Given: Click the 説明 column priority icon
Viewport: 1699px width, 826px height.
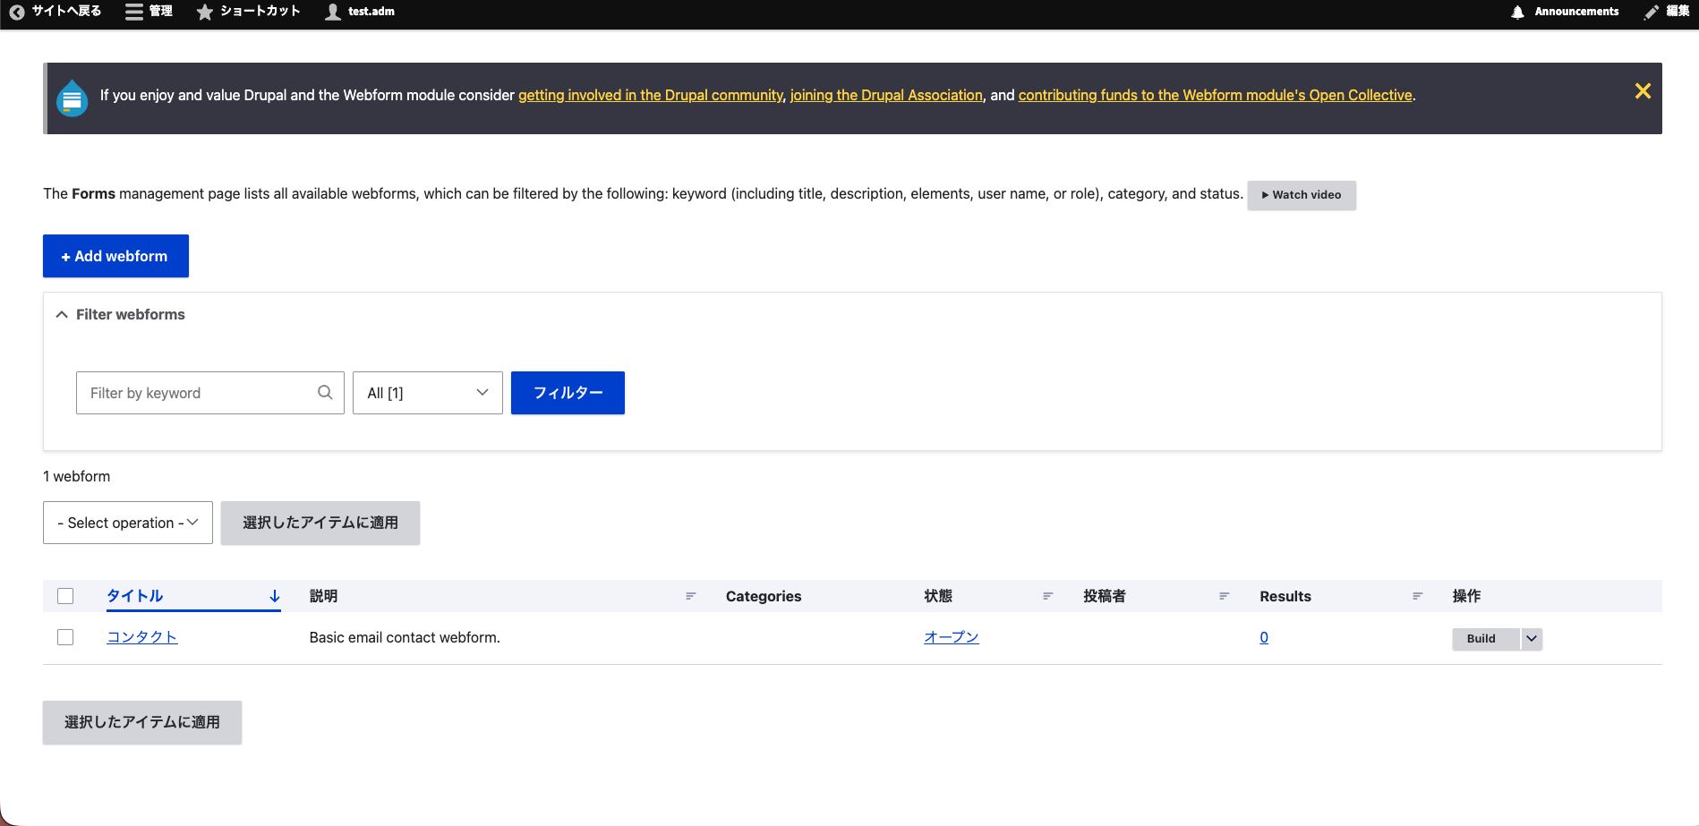Looking at the screenshot, I should (690, 596).
